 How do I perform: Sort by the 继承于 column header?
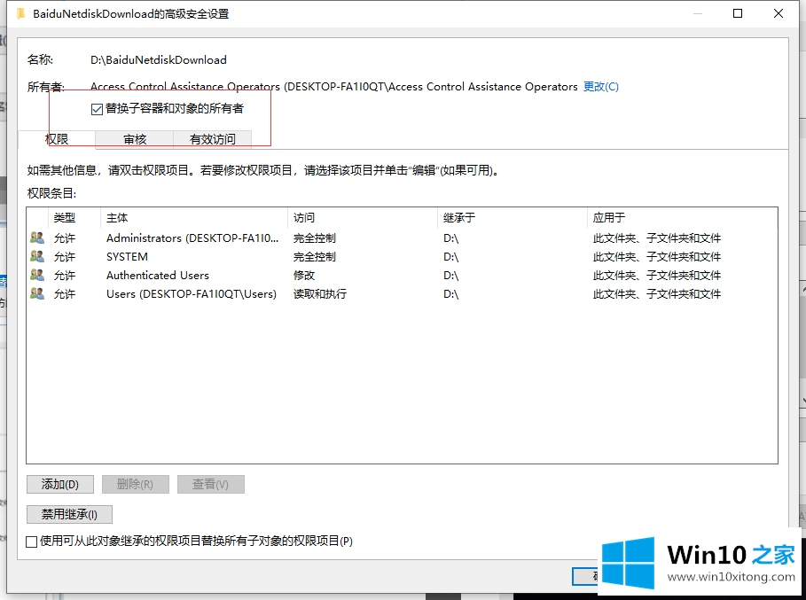click(x=513, y=218)
